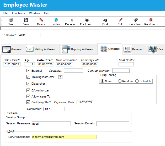Click the toolbar drag handle grip

pyautogui.click(x=2, y=22)
